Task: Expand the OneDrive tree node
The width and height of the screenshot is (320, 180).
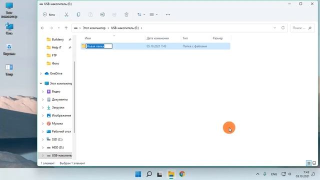Action: (x=41, y=73)
